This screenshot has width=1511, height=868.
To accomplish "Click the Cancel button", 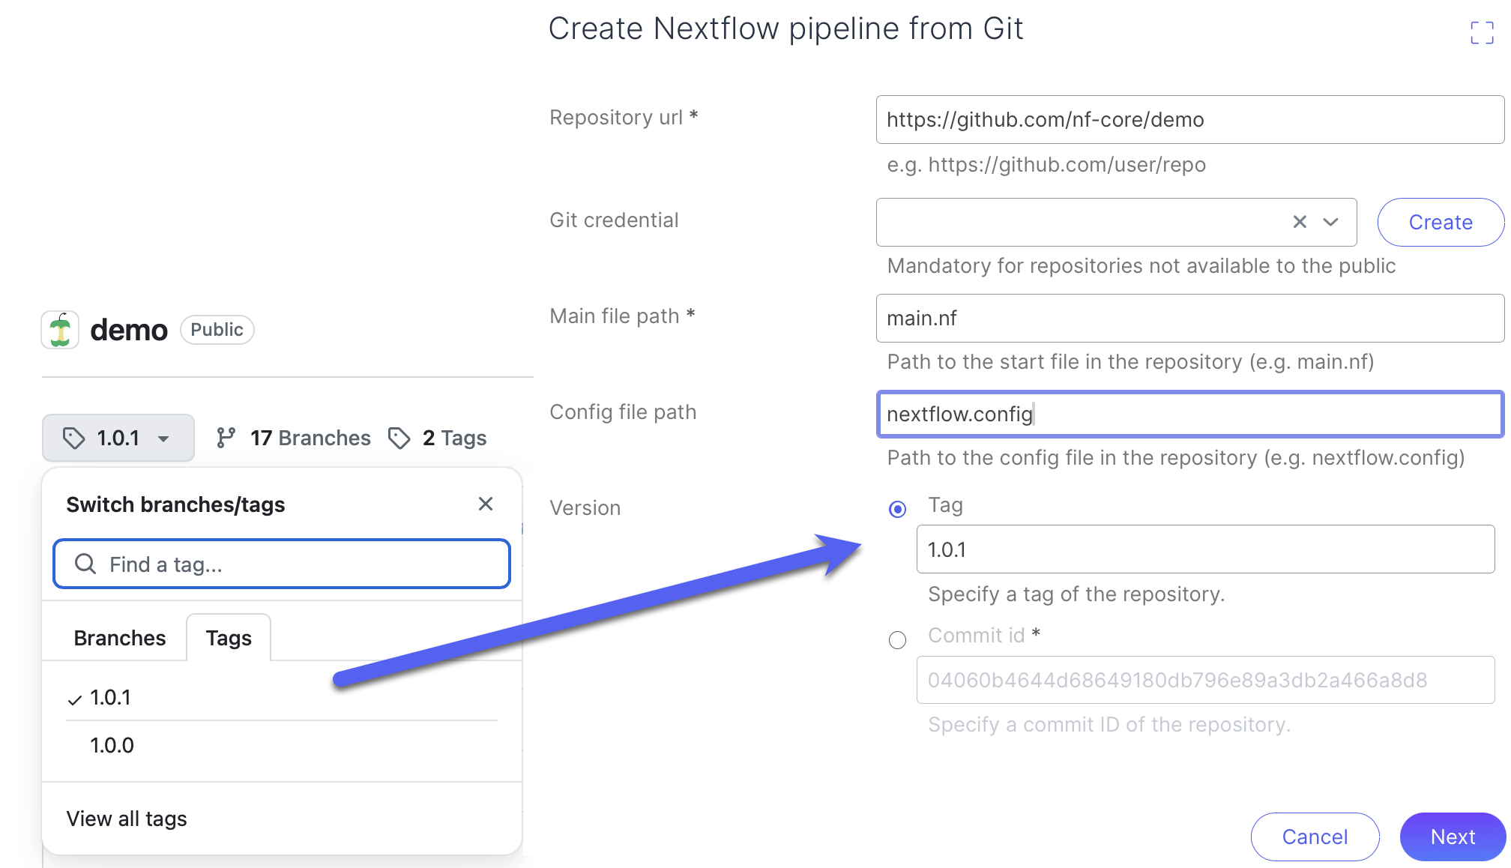I will (1315, 837).
